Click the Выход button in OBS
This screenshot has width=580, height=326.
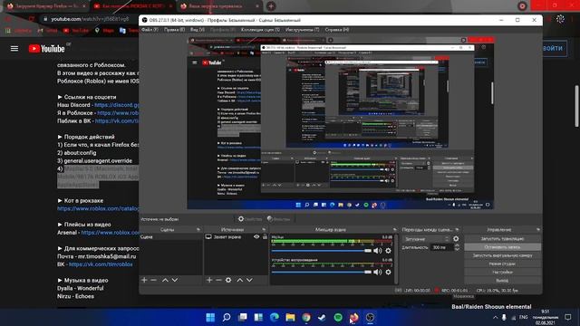(x=502, y=281)
